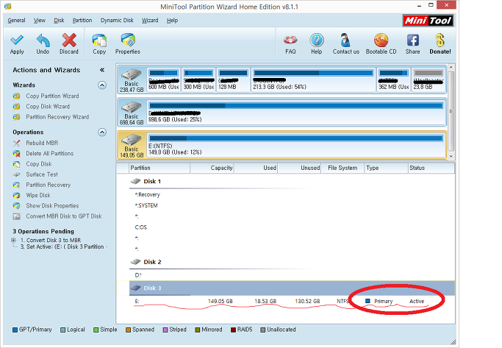Select the 213.3 GB partition block
502x348 pixels.
pyautogui.click(x=313, y=79)
